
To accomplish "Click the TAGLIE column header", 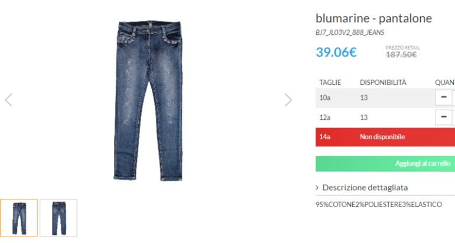I will coord(330,82).
